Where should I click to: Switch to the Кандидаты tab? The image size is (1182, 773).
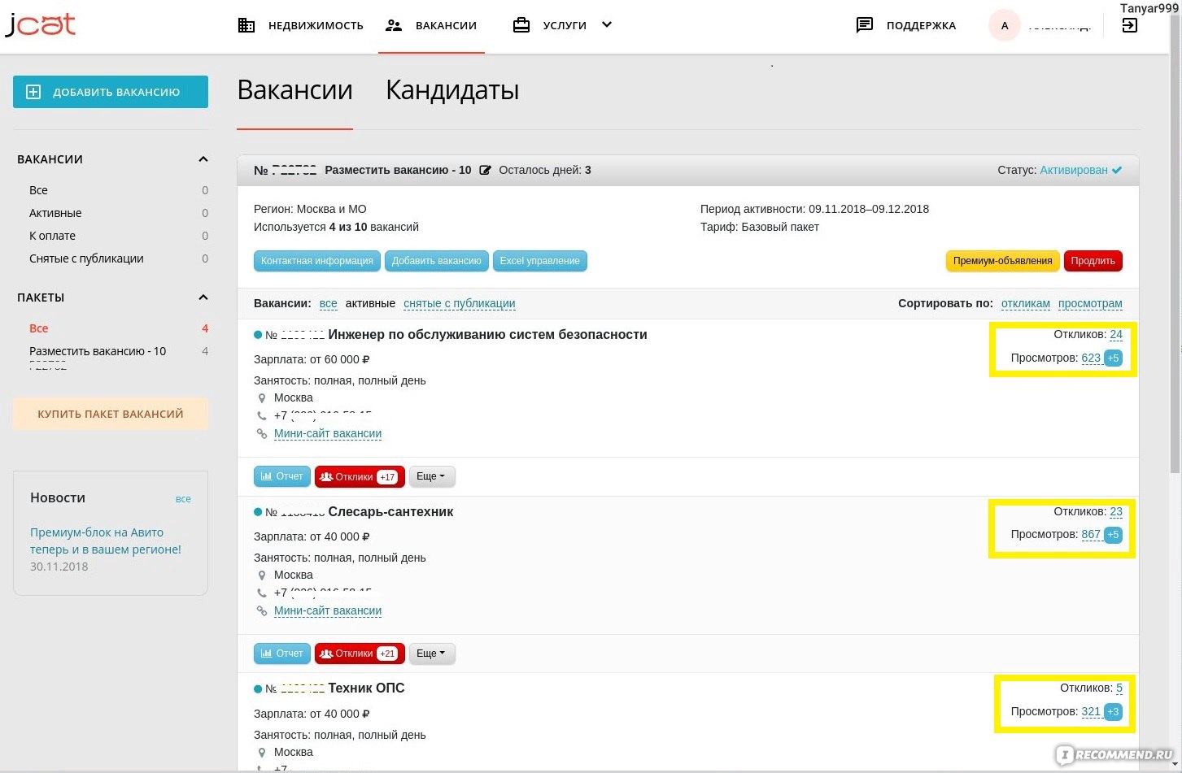click(452, 90)
